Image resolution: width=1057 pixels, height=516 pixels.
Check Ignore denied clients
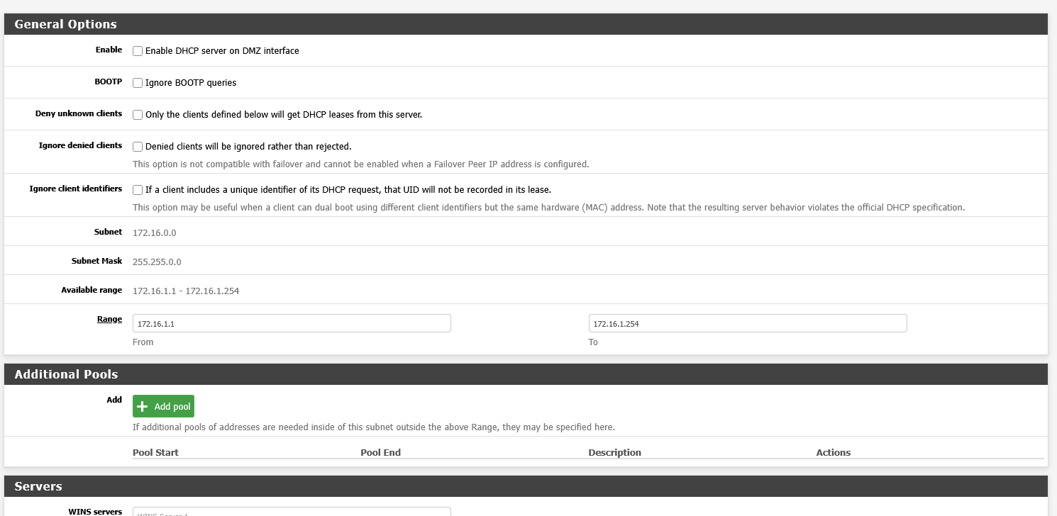tap(138, 146)
